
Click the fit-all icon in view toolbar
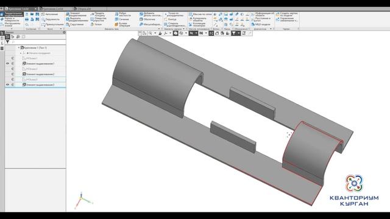[211, 33]
